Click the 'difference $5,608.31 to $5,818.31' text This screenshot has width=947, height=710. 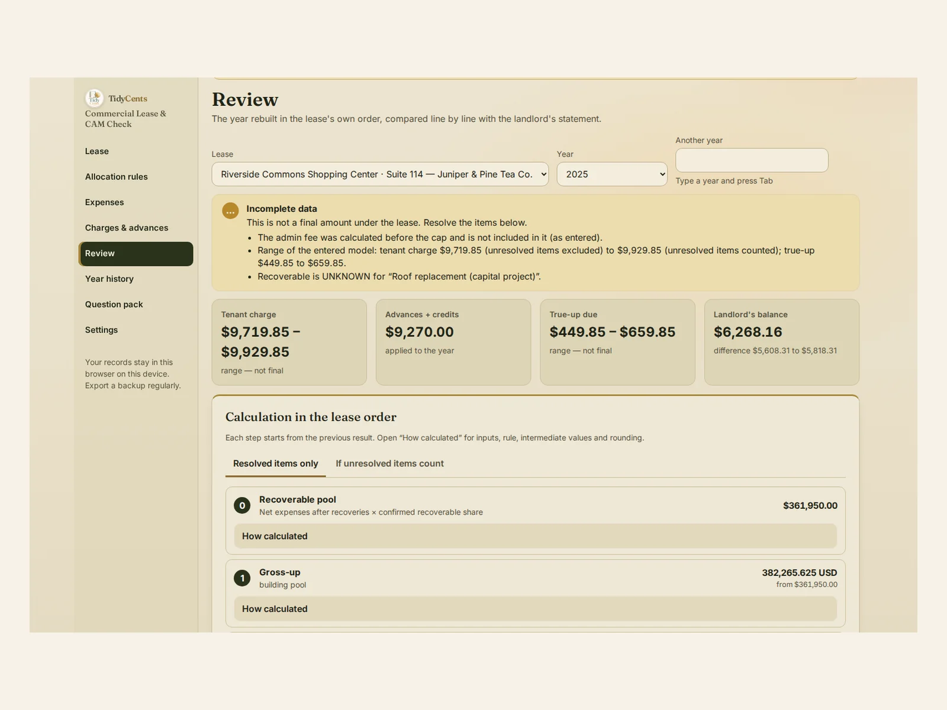coord(775,351)
